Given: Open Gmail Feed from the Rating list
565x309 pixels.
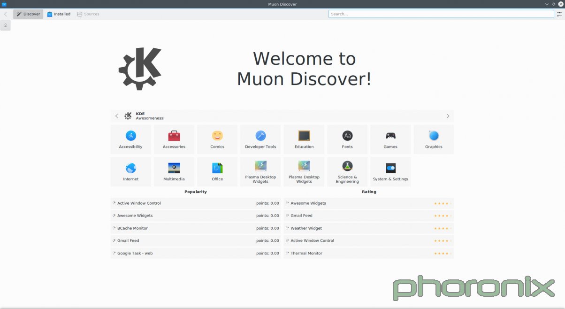Looking at the screenshot, I should click(302, 216).
